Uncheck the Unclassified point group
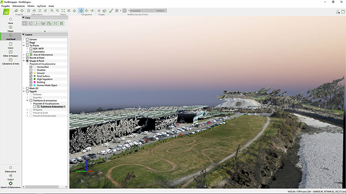Image resolution: width=346 pixels, height=194 pixels. point(31,67)
